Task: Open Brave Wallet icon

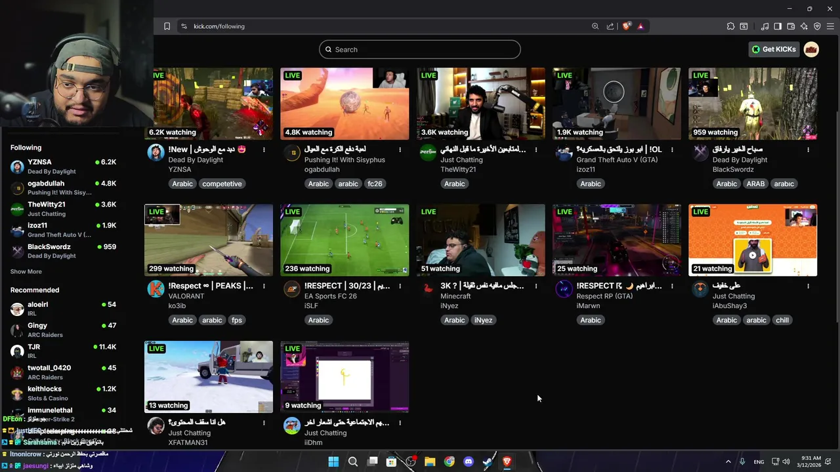Action: (791, 26)
